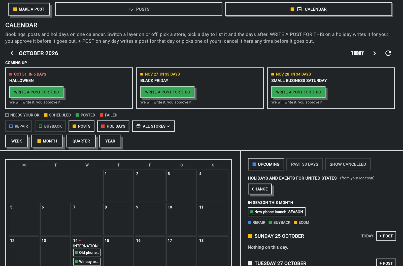Write a post for Halloween
Viewport: 403px width, 266px height.
tap(36, 92)
